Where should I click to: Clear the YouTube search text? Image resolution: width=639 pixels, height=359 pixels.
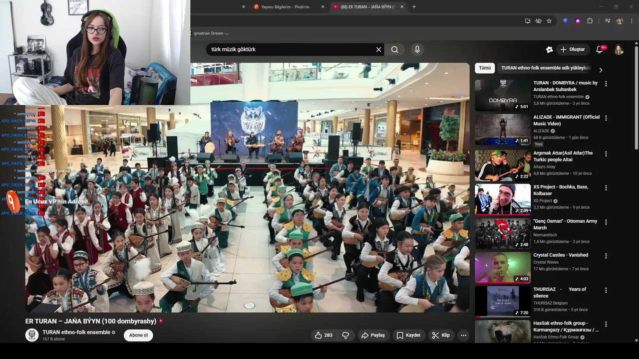tap(378, 49)
